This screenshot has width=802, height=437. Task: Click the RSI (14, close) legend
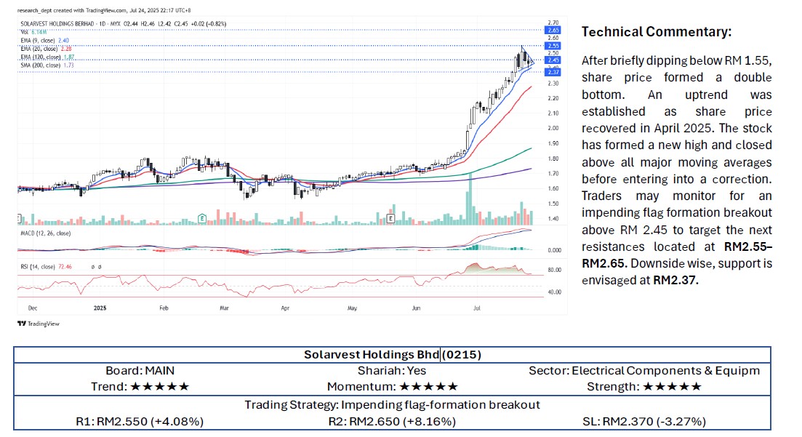point(46,267)
